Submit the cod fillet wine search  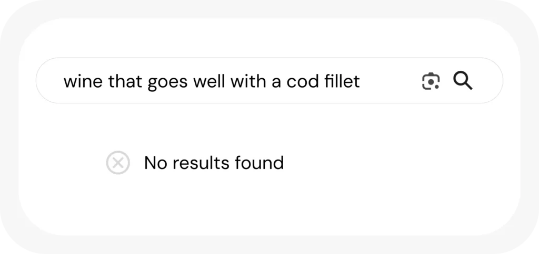[x=463, y=81]
